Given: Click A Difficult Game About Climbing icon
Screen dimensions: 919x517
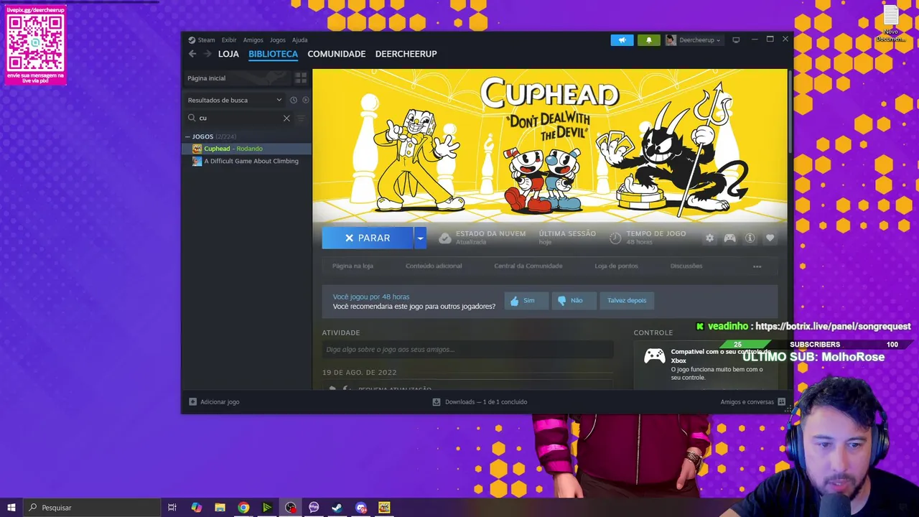Looking at the screenshot, I should [x=197, y=161].
